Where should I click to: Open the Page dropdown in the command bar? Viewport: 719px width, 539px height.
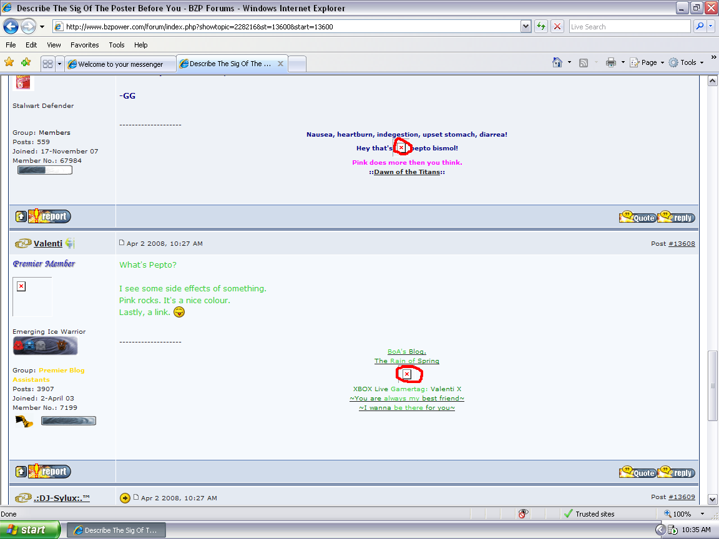click(647, 62)
